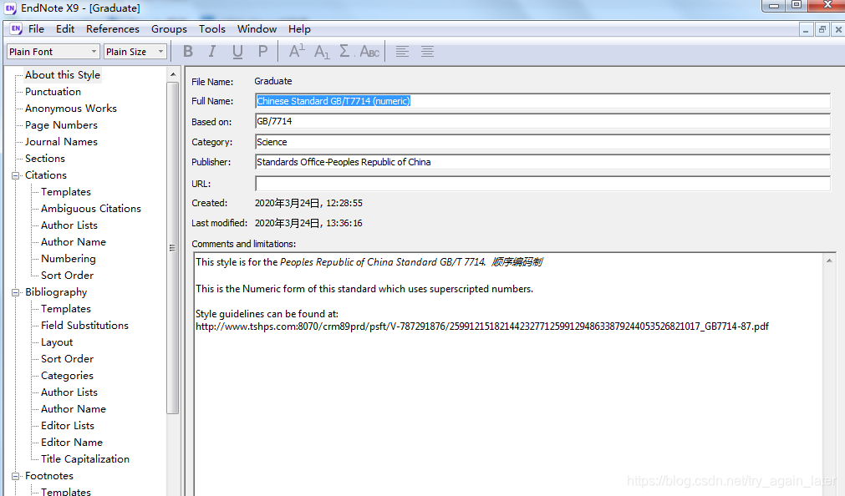Viewport: 845px width, 496px height.
Task: Select Ambiguous Citations item
Action: (x=90, y=209)
